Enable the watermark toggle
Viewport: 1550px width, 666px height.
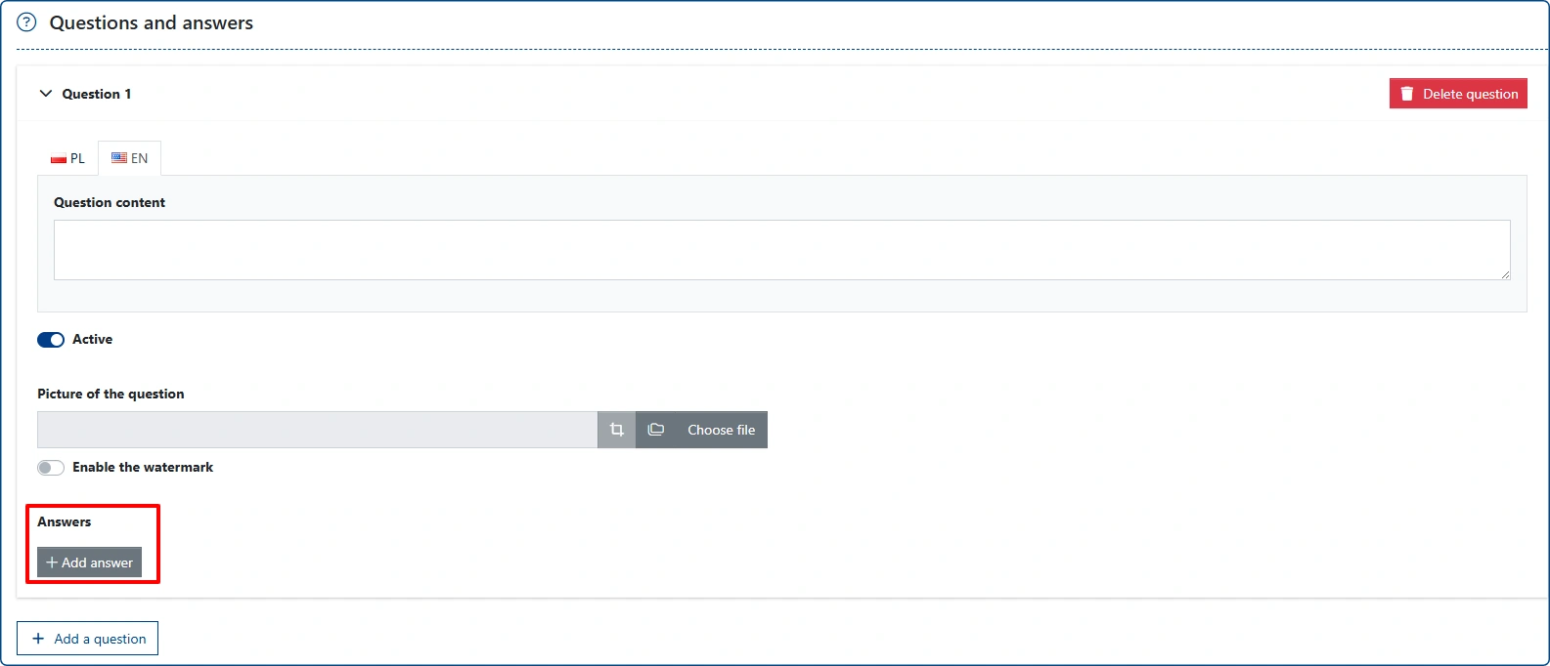tap(51, 468)
